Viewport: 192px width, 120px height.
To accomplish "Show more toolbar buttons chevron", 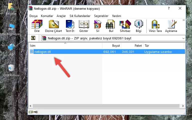I will pos(184,20).
